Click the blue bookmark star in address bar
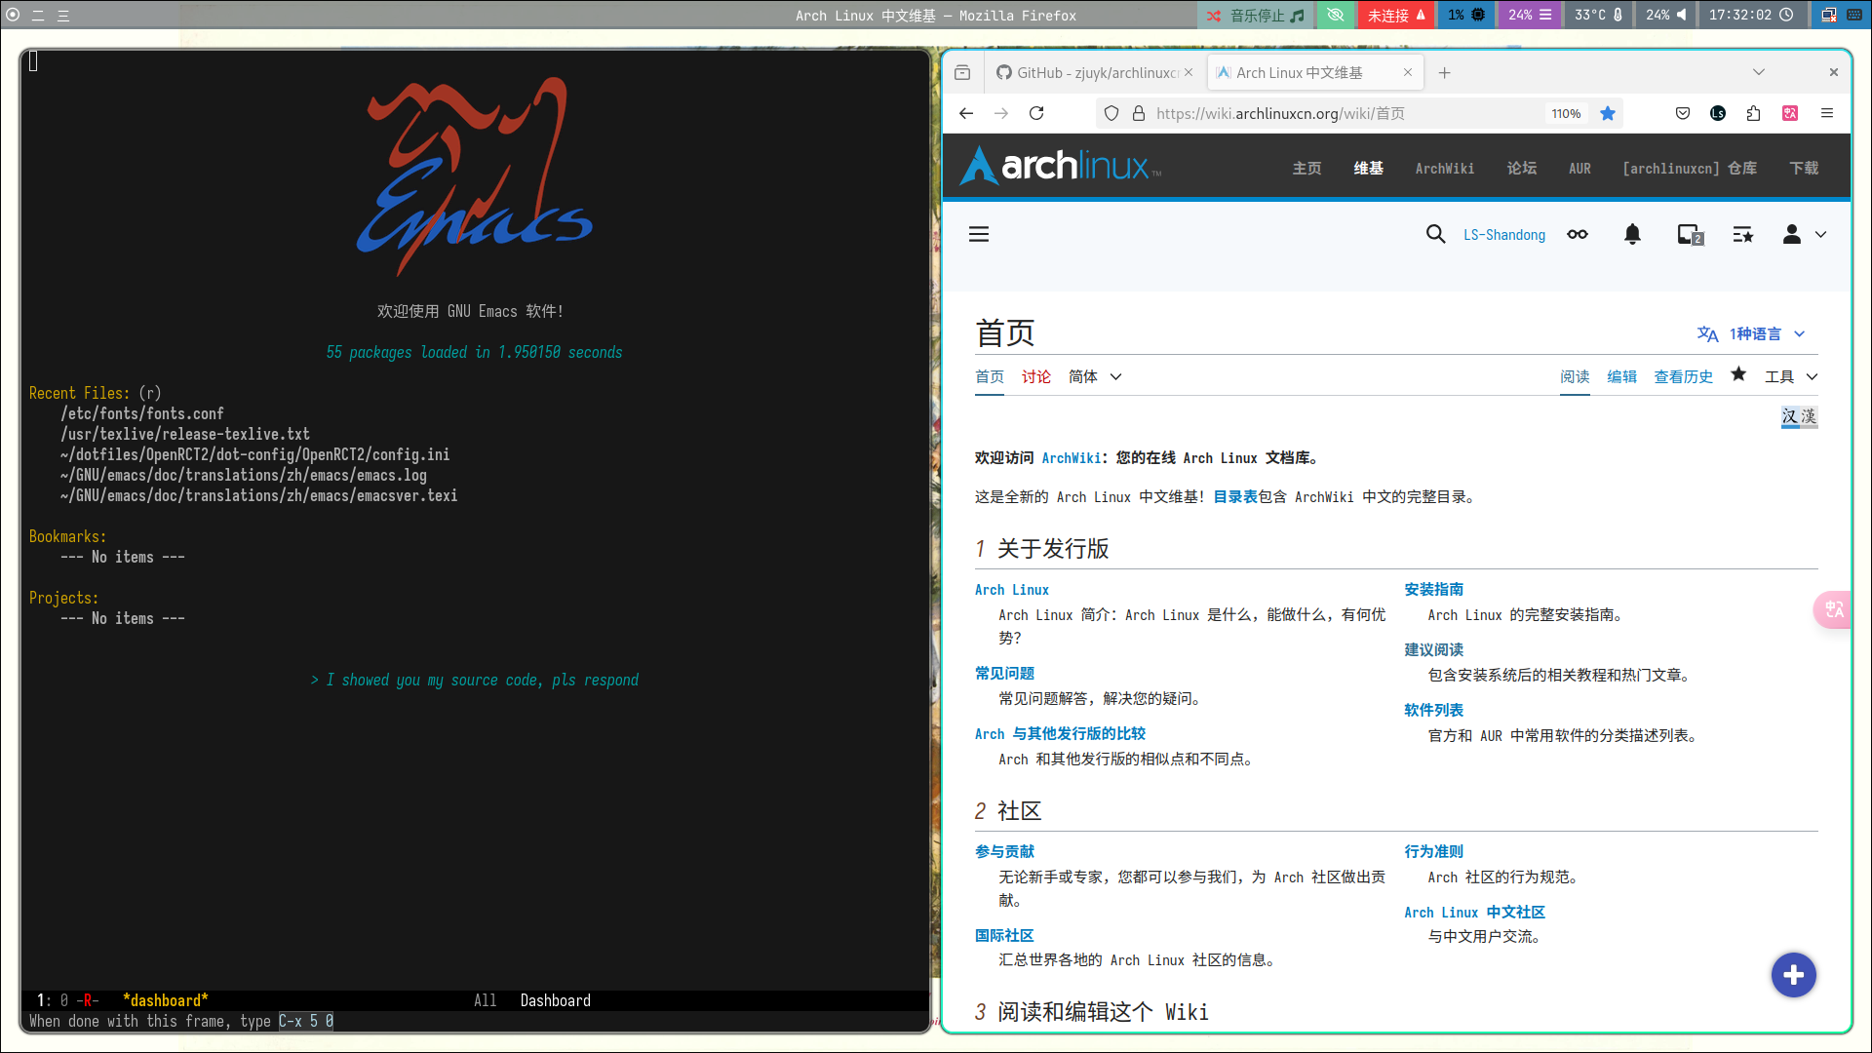 (x=1608, y=113)
